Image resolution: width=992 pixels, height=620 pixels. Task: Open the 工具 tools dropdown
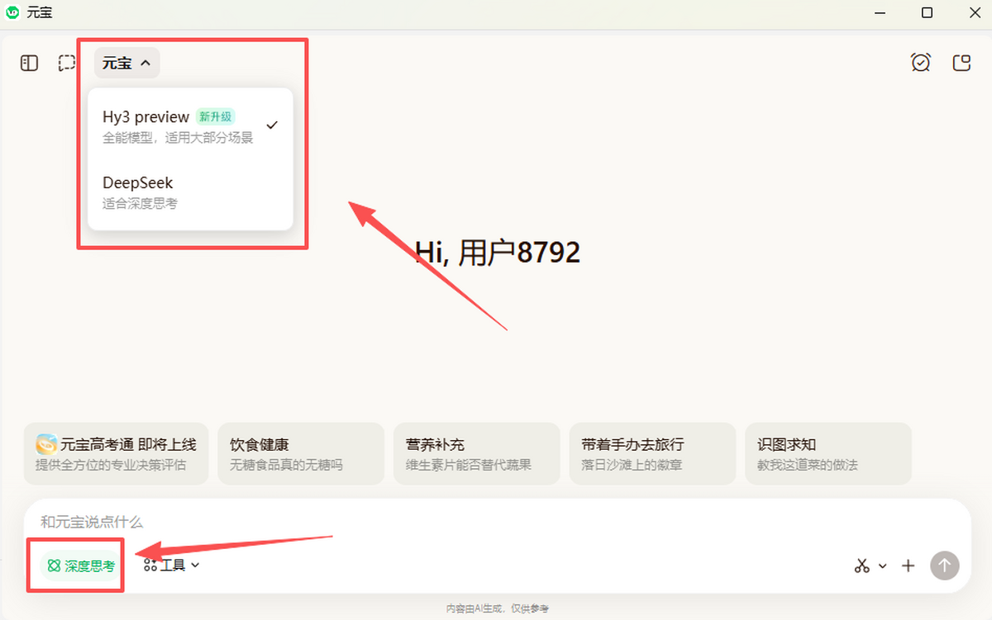pos(172,565)
